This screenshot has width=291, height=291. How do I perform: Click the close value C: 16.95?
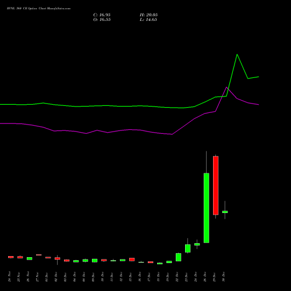click(102, 15)
